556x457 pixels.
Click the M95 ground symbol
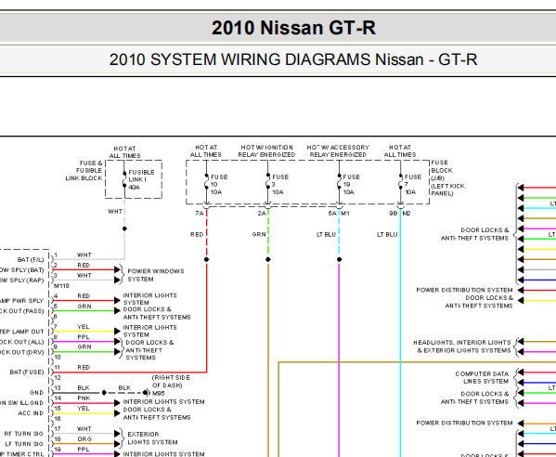[147, 392]
